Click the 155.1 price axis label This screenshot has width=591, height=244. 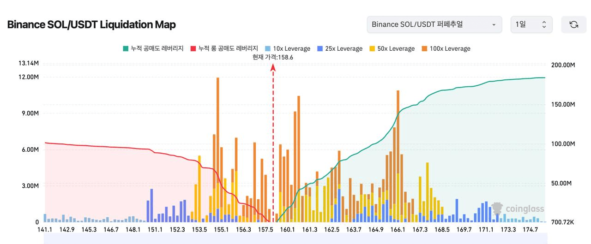click(x=222, y=230)
